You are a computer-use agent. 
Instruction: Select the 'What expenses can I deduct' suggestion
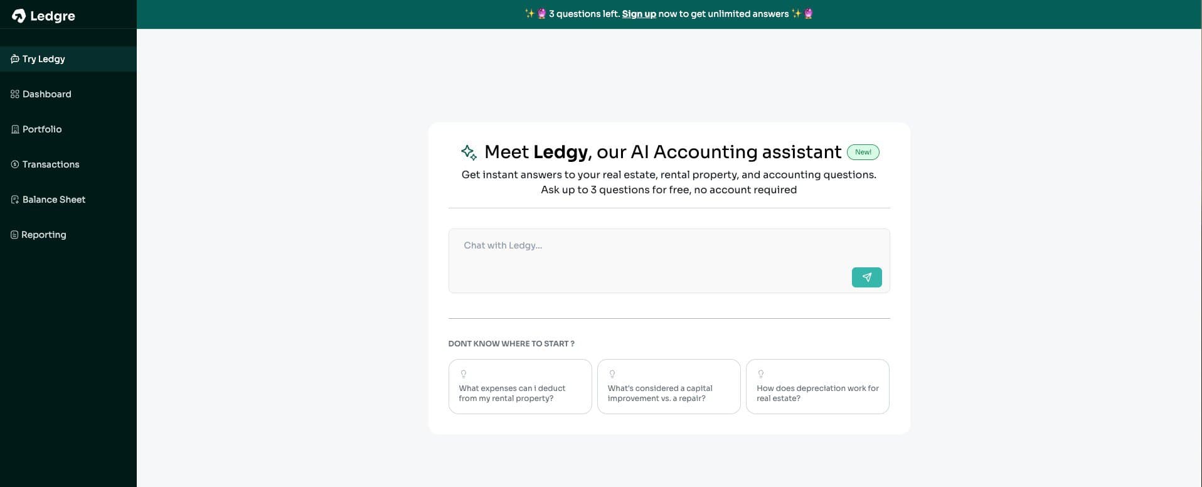coord(519,387)
